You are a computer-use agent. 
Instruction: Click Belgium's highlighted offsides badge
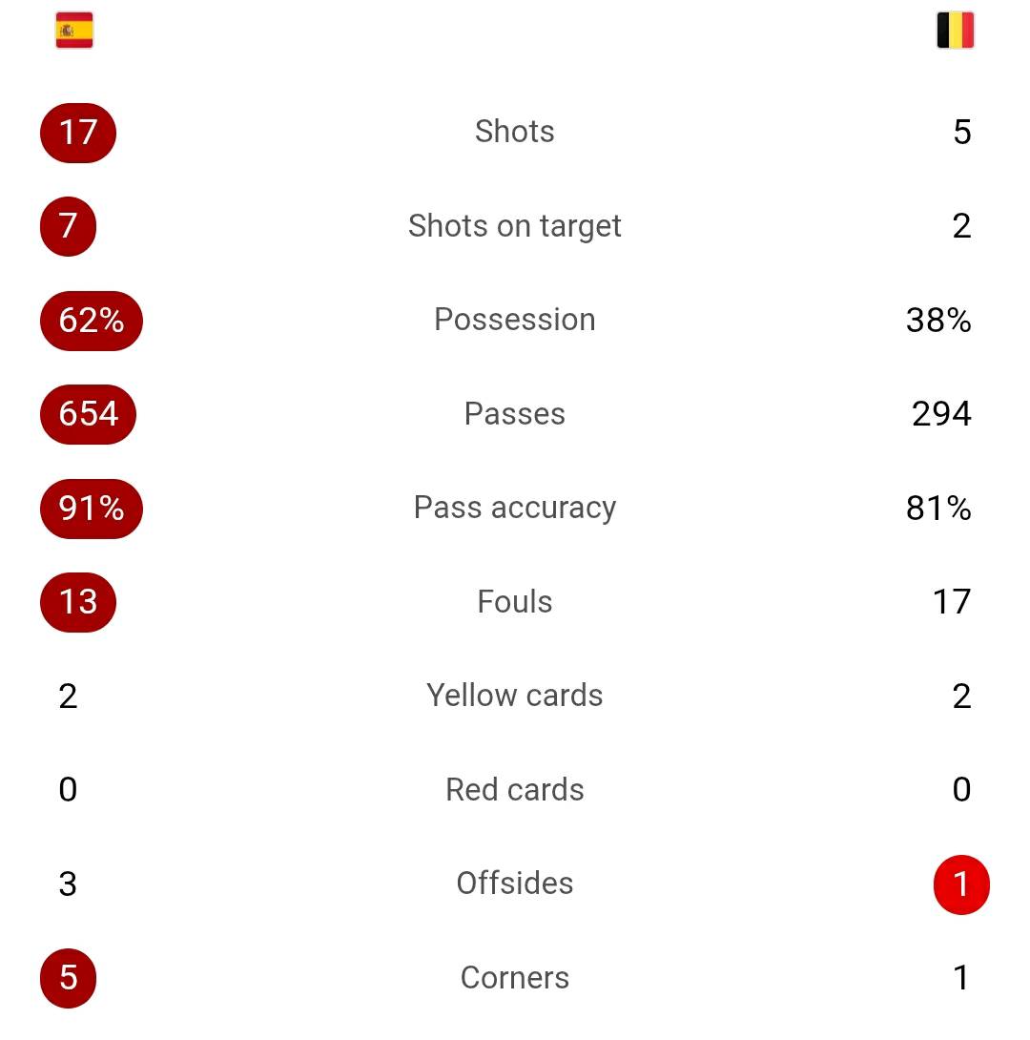coord(961,884)
